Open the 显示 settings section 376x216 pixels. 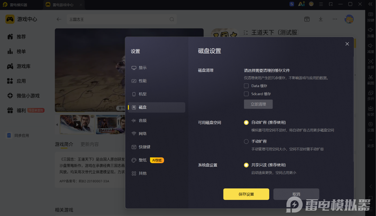pyautogui.click(x=157, y=68)
